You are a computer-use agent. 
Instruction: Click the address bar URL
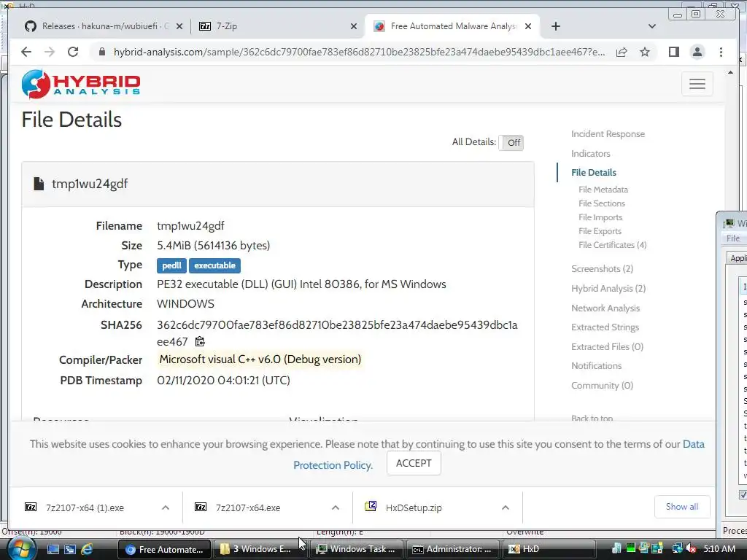359,52
